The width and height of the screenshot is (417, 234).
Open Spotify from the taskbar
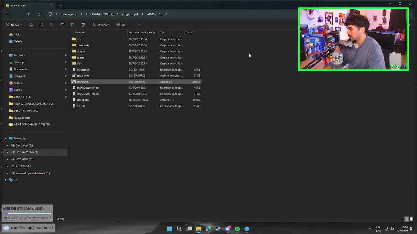pos(237,229)
